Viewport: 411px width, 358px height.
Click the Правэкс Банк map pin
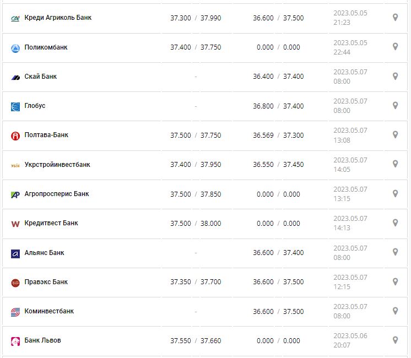pyautogui.click(x=395, y=281)
